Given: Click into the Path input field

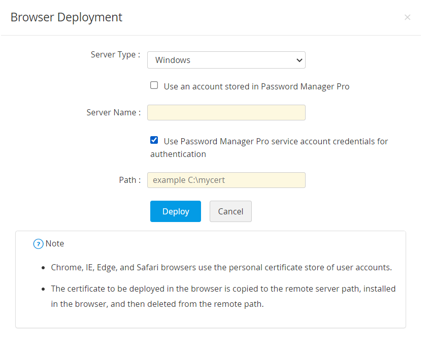Looking at the screenshot, I should 226,180.
